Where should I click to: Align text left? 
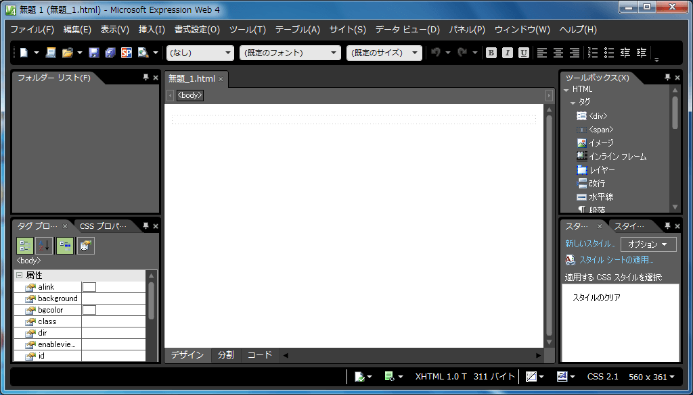(542, 53)
